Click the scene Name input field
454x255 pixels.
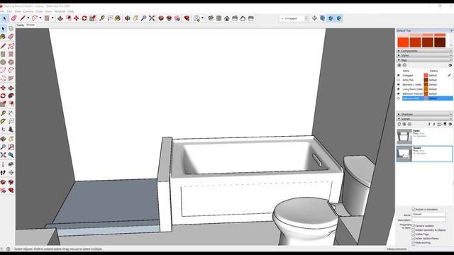coord(428,215)
